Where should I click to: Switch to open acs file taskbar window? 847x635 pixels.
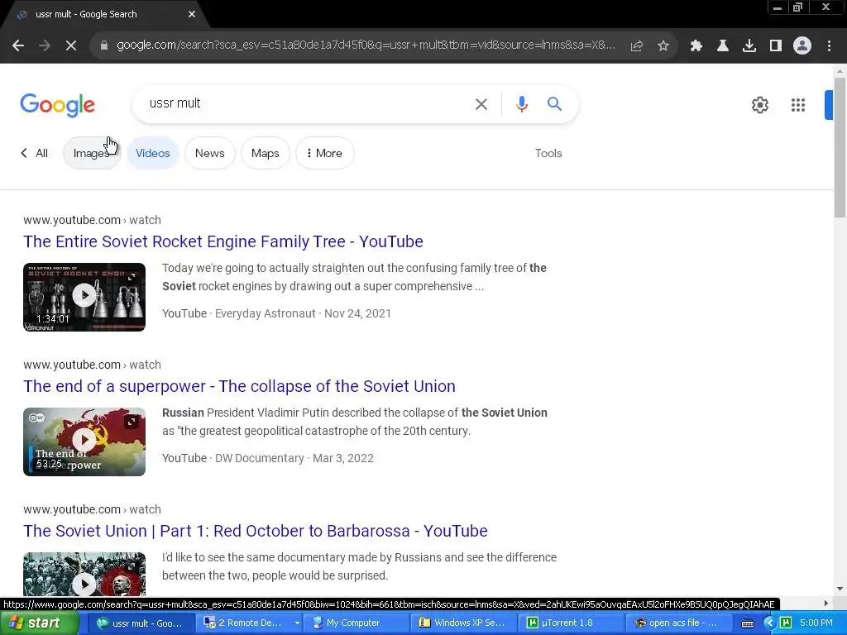click(x=677, y=623)
